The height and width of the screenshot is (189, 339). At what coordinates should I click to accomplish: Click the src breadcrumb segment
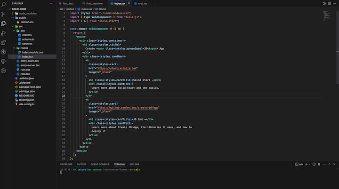61,9
